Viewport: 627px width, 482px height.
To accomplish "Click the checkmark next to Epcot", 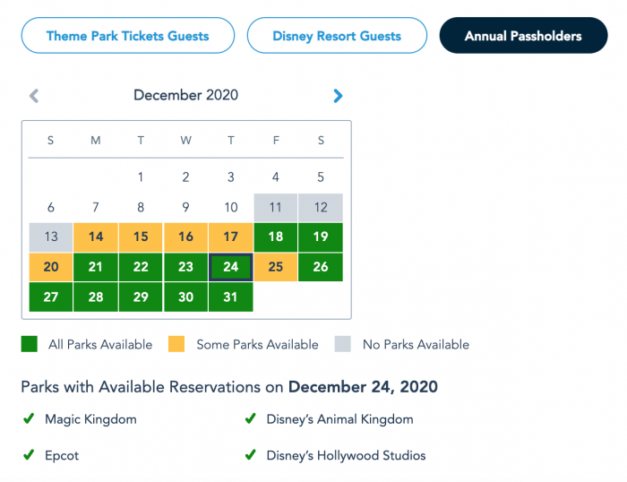I will (x=28, y=456).
